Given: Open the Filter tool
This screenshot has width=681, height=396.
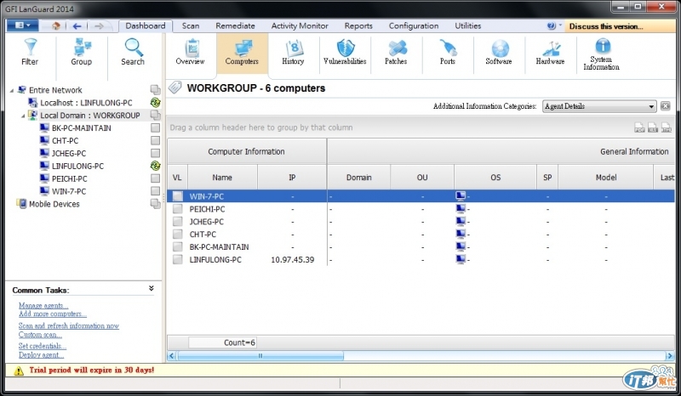Looking at the screenshot, I should [30, 52].
